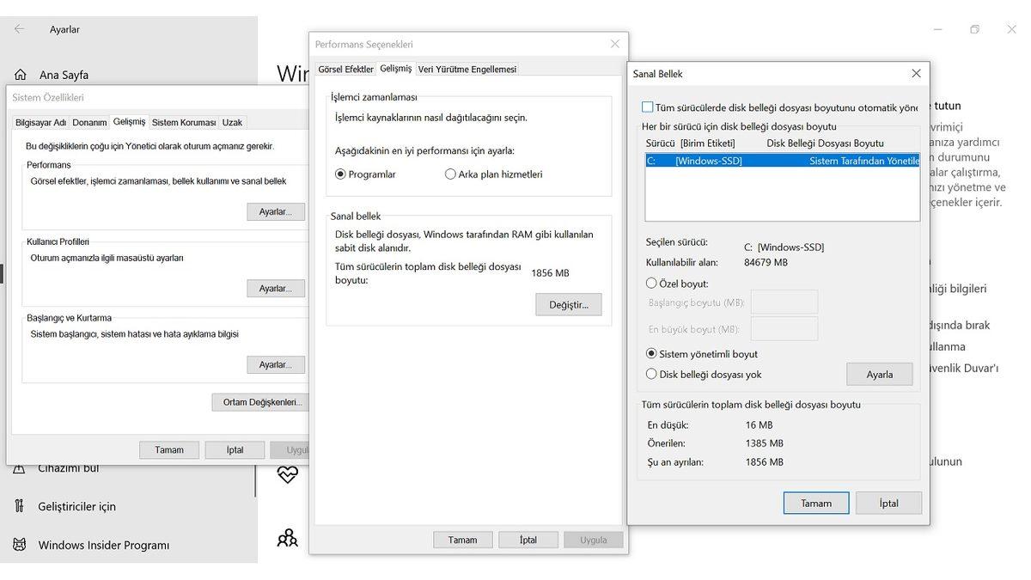
Task: Click the people group icon
Action: pyautogui.click(x=287, y=539)
